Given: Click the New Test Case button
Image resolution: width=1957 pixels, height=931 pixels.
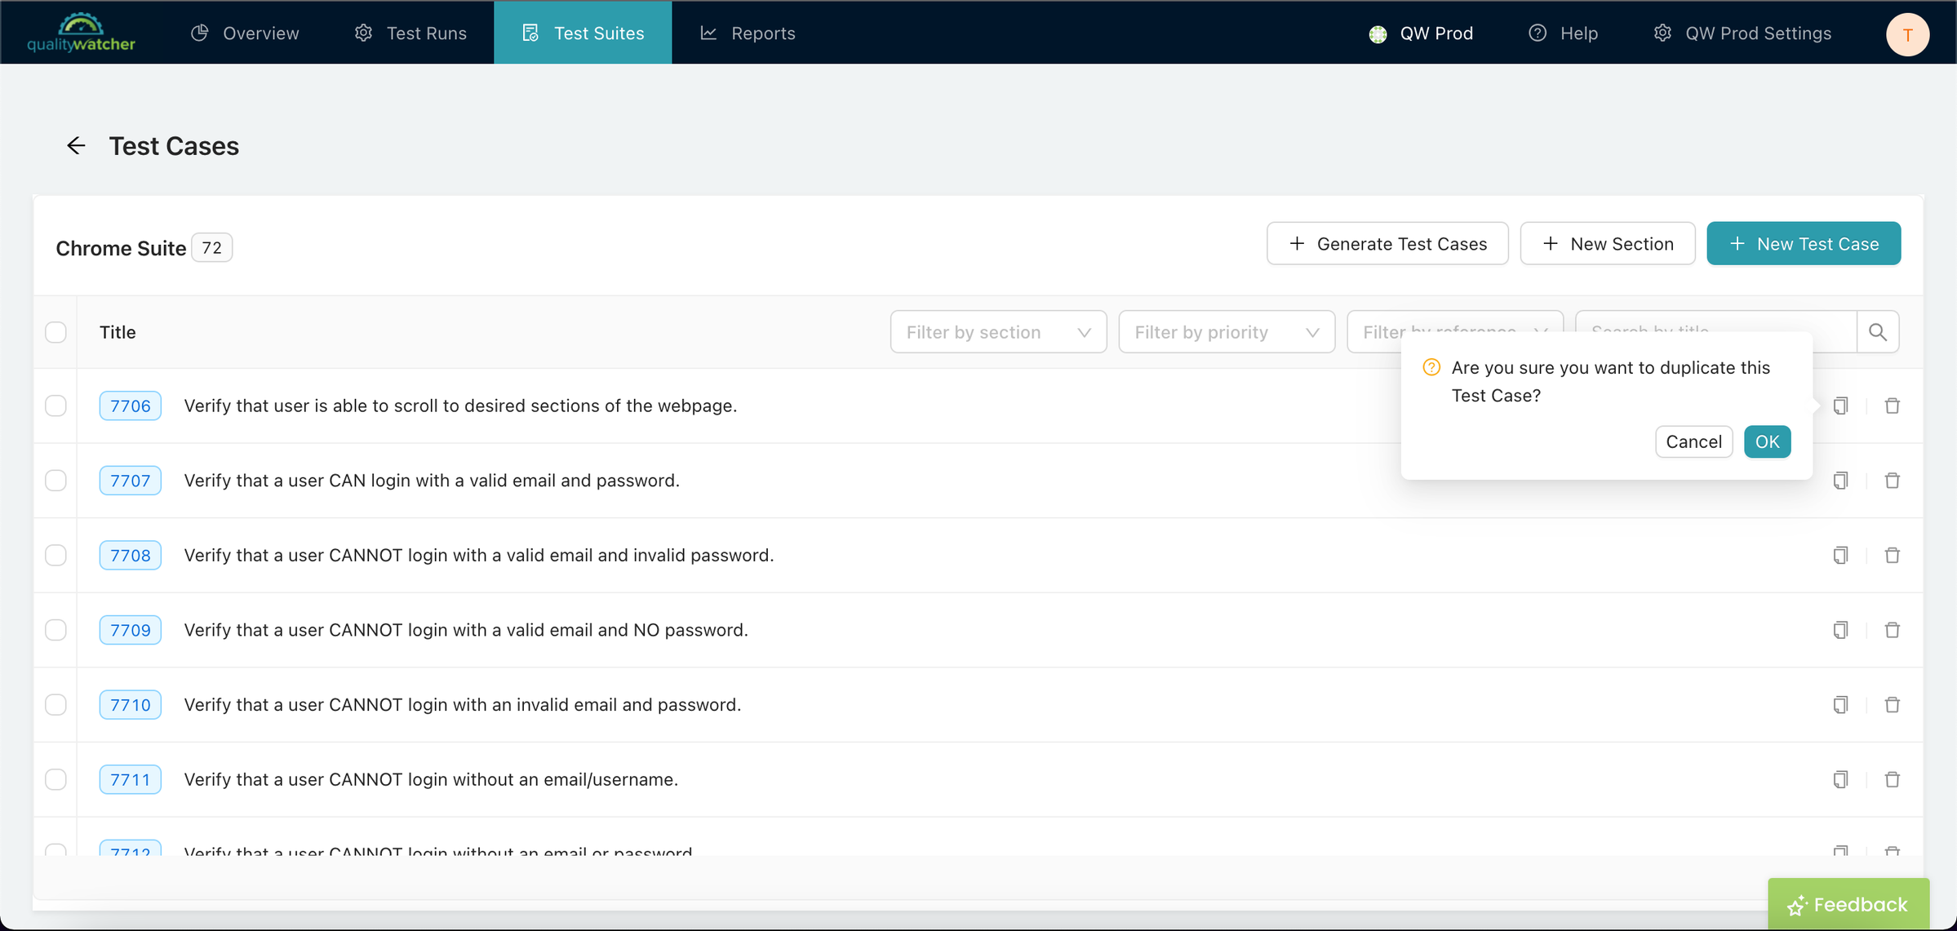Looking at the screenshot, I should pos(1804,243).
